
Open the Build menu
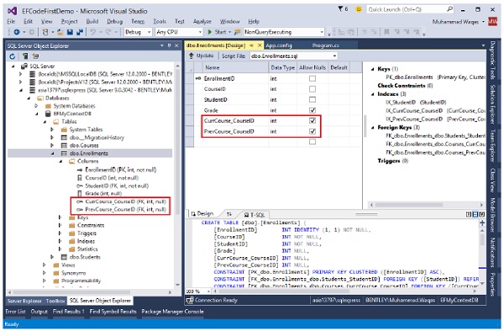[x=92, y=22]
